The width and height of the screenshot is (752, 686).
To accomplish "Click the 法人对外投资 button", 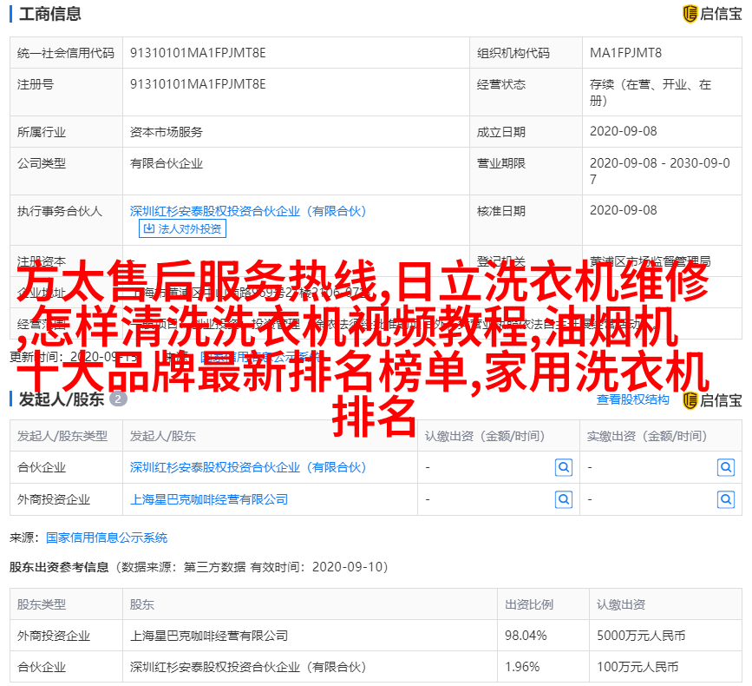I will [182, 228].
